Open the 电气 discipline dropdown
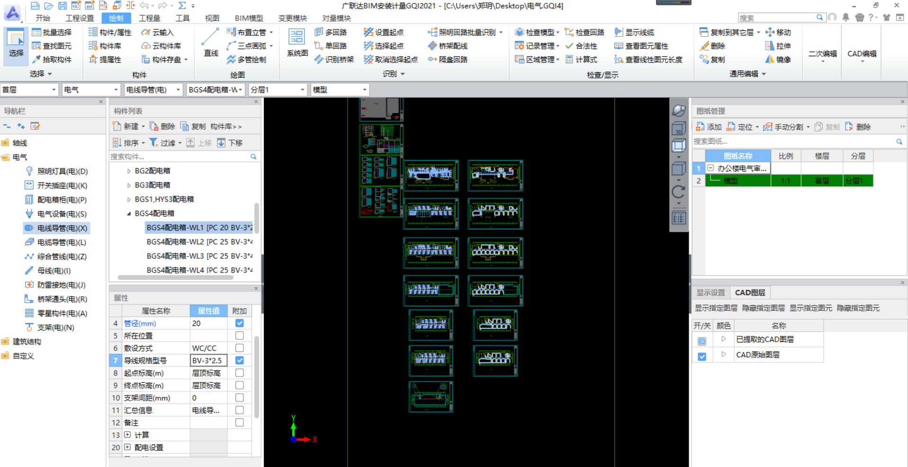Image resolution: width=908 pixels, height=467 pixels. pyautogui.click(x=90, y=89)
